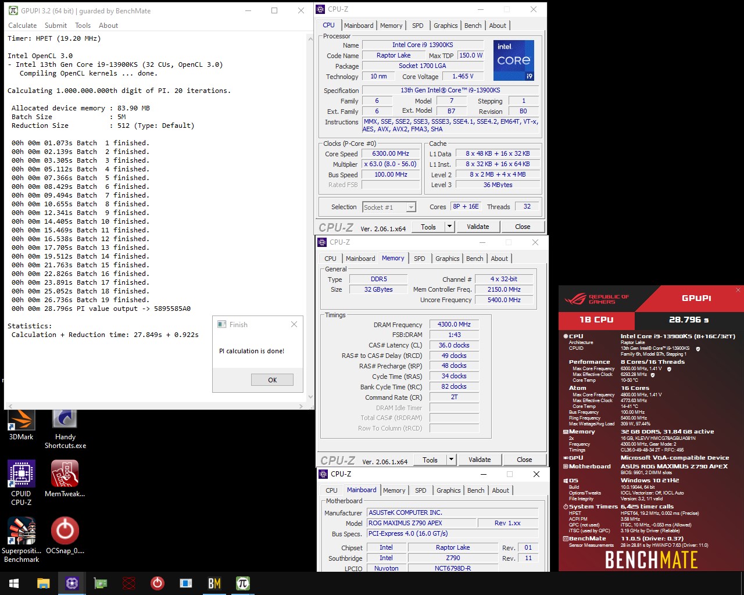Click the CAS# Latency 36.0 clocks value
Viewport: 744px width, 595px height.
tap(454, 345)
